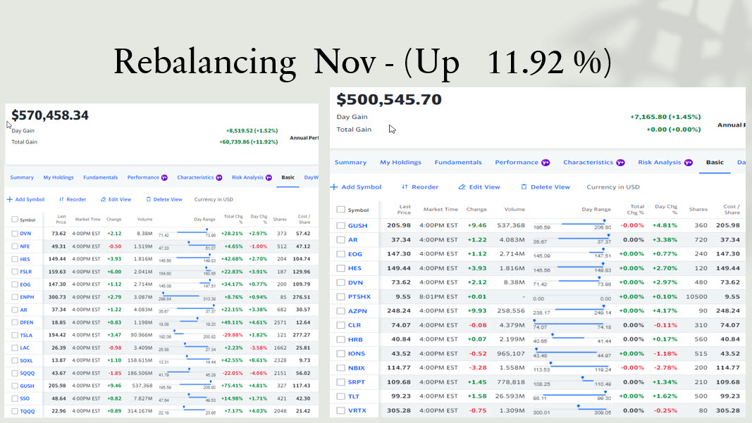Click the premium badge next to Characteristics in right portfolio
The height and width of the screenshot is (423, 752).
[621, 163]
